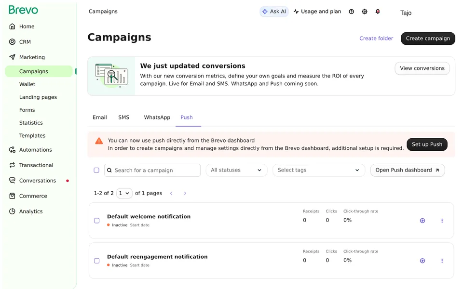Check the Default reengagement notification checkbox

pos(97,261)
